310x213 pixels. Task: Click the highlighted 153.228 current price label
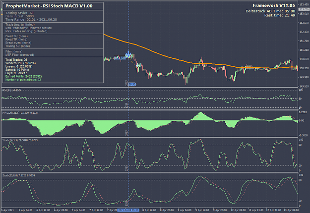coord(304,9)
